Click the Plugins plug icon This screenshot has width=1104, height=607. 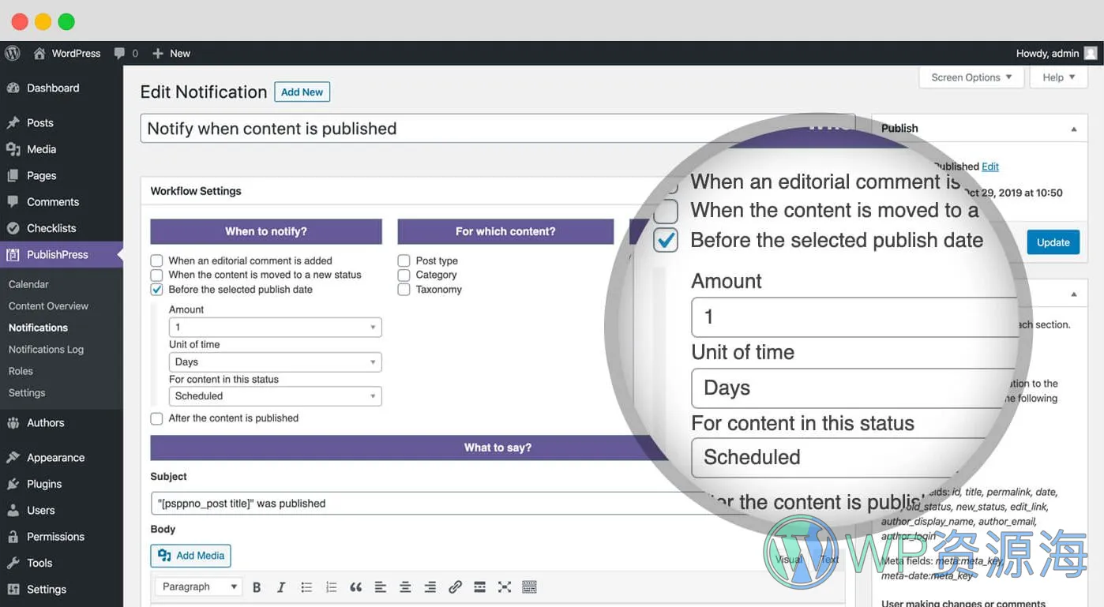coord(13,484)
